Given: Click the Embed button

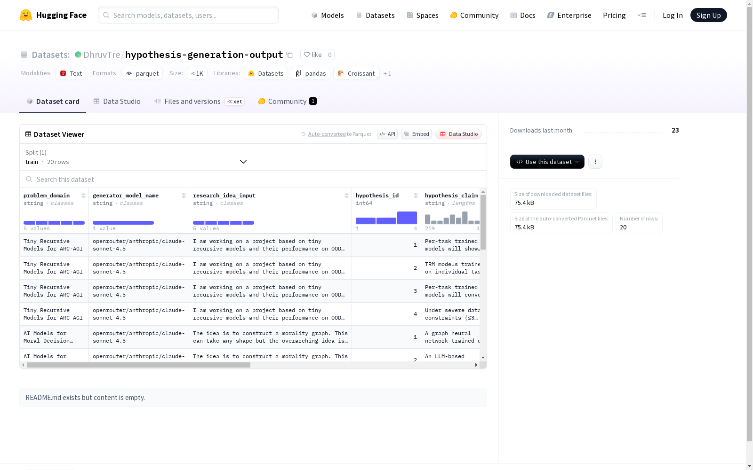Looking at the screenshot, I should (417, 134).
